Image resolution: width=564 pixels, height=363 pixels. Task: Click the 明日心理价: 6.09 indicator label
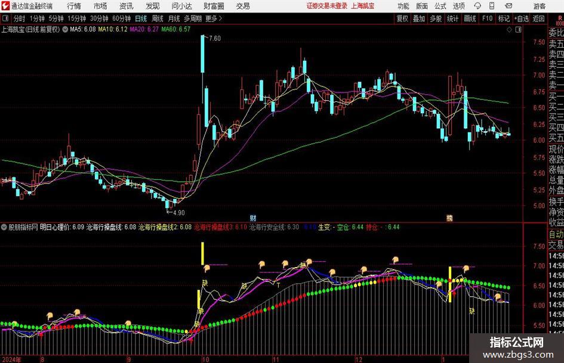point(62,227)
